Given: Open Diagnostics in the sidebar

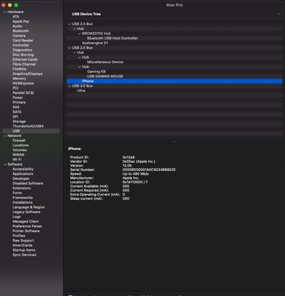Looking at the screenshot, I should [22, 50].
